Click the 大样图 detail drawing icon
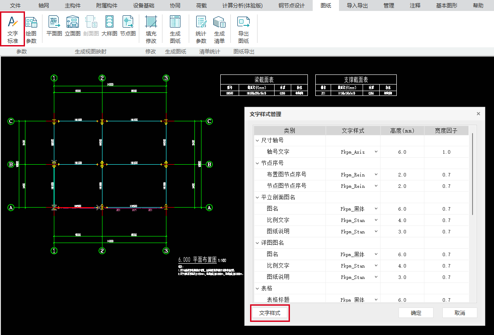Image resolution: width=494 pixels, height=335 pixels. click(109, 26)
